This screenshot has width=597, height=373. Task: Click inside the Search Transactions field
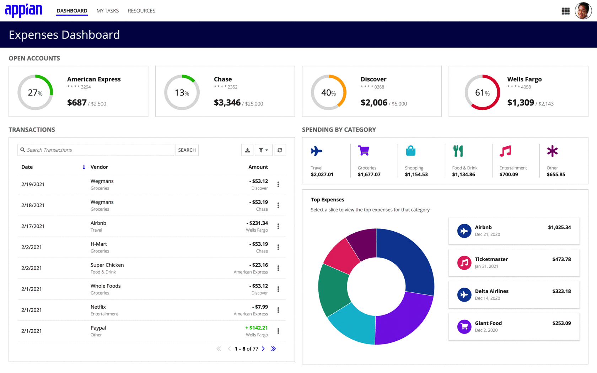click(x=96, y=150)
